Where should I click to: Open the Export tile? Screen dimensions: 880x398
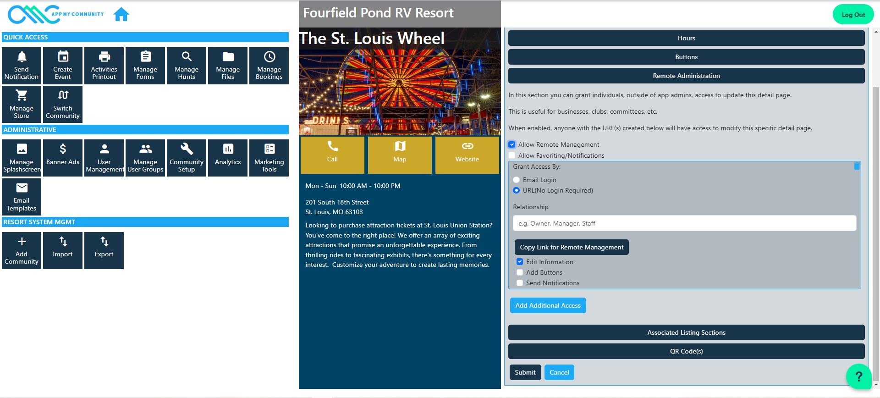tap(104, 250)
